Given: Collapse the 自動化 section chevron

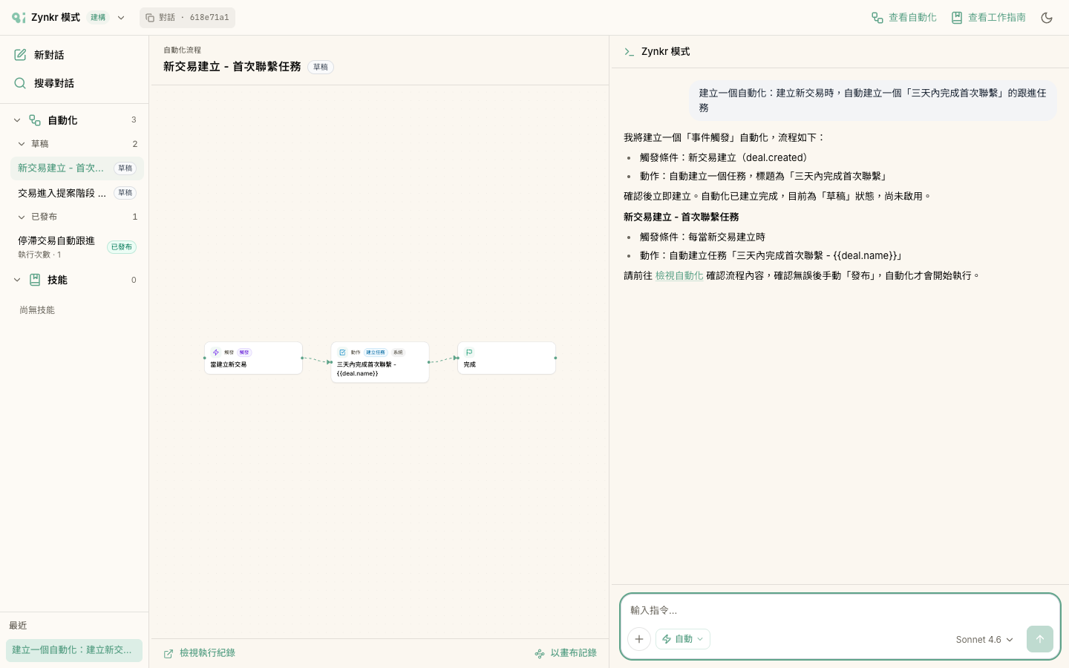Looking at the screenshot, I should 17,120.
